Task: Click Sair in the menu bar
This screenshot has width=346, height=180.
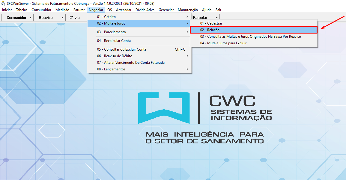Action: point(218,10)
